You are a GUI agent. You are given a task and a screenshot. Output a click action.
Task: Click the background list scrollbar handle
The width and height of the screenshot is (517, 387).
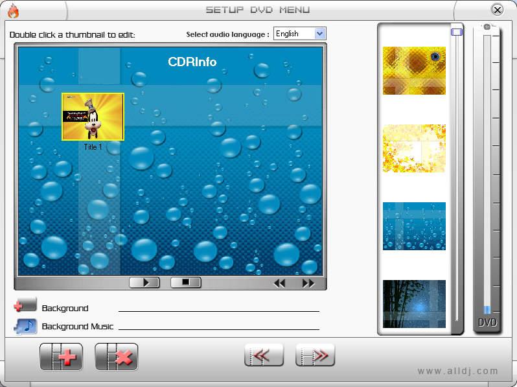tap(457, 32)
